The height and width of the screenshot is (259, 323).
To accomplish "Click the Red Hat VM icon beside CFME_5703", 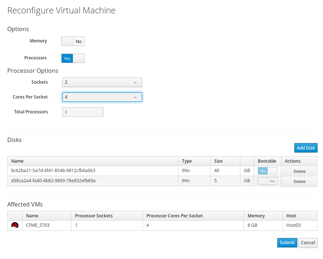I will pos(15,225).
